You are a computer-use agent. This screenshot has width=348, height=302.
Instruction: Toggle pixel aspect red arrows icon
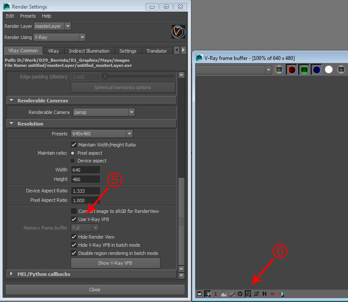pyautogui.click(x=273, y=294)
